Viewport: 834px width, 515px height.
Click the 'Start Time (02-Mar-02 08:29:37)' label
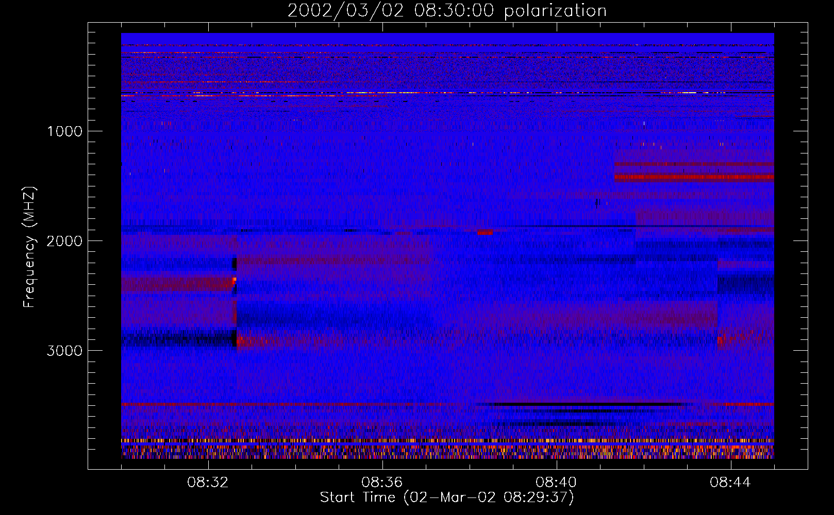(447, 497)
